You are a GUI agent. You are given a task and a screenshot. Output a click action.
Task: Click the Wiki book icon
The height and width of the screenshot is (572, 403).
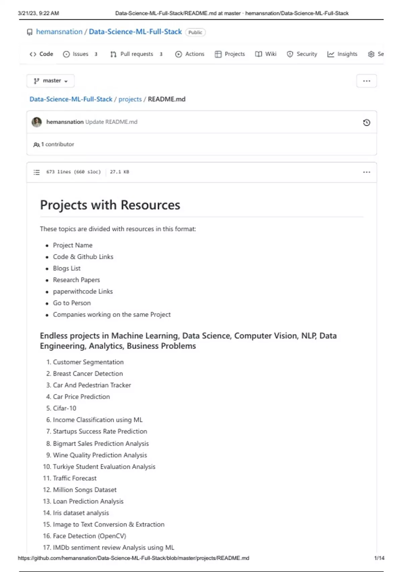point(258,54)
